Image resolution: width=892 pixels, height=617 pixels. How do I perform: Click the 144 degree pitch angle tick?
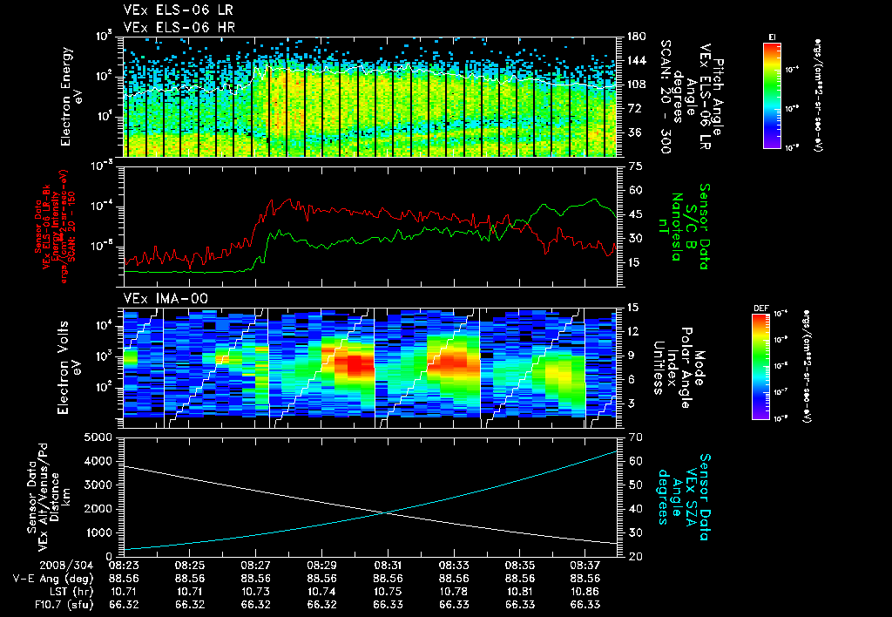pyautogui.click(x=636, y=60)
